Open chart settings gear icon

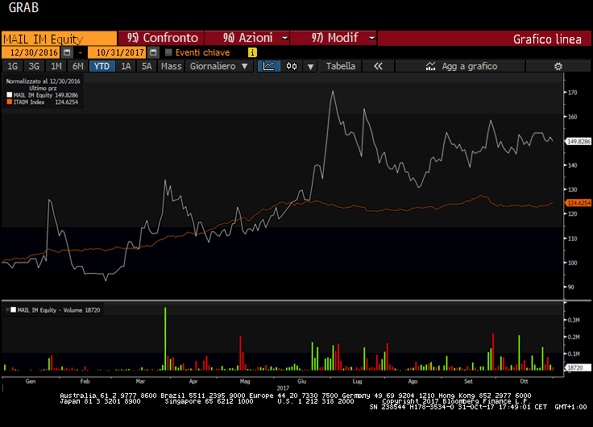pos(558,66)
